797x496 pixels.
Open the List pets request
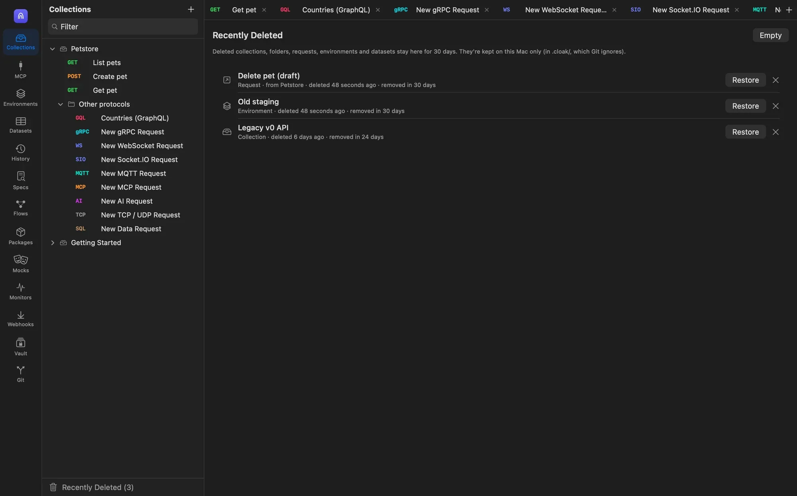(123, 62)
